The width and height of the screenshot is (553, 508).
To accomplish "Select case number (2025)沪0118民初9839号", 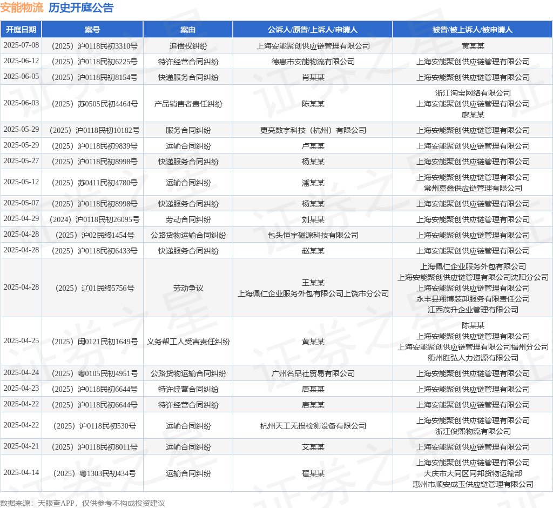I will click(x=92, y=146).
